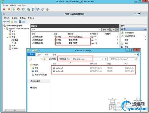Click the explorer Help question-mark icon
Viewport: 149px width, 113px height.
pos(138,55)
